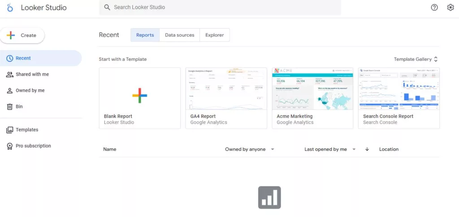Click the person icon for Owned by me
This screenshot has height=217, width=459.
click(x=10, y=90)
